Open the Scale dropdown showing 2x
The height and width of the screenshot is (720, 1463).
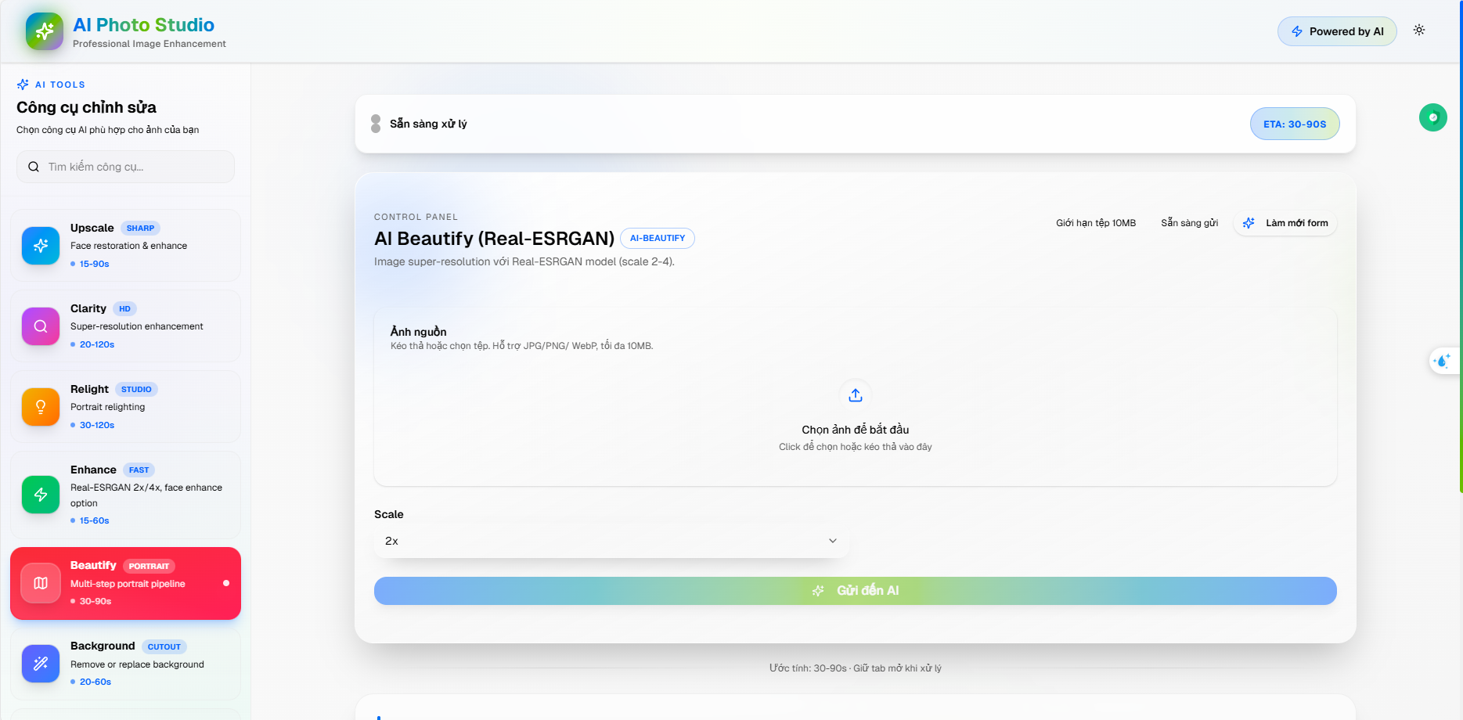tap(611, 541)
